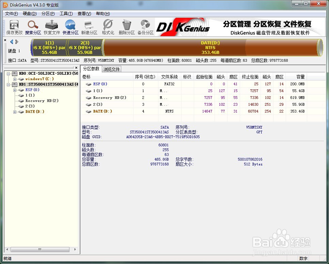Select ESP(0) in the left tree
Screen dimensions: 329x264
pos(32,90)
